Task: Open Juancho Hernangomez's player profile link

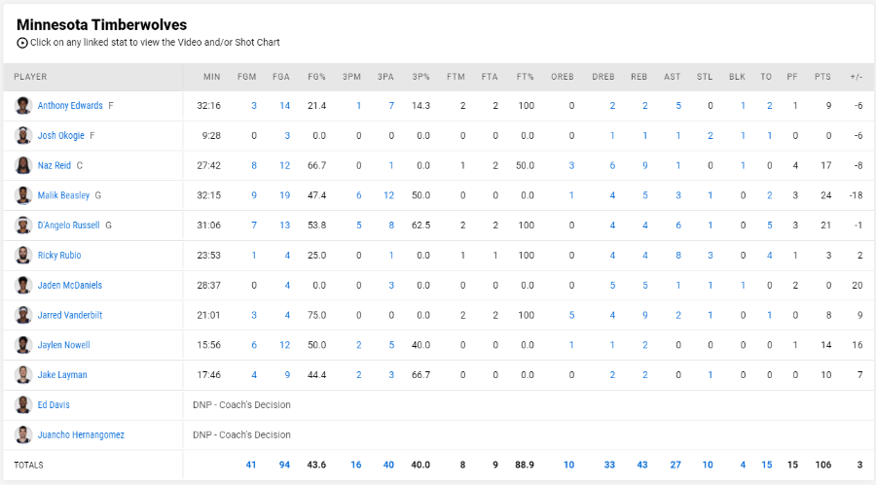Action: point(81,434)
